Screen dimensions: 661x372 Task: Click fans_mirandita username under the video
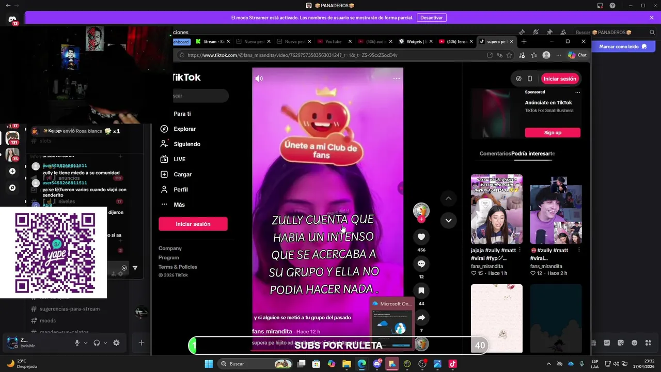[x=272, y=331]
